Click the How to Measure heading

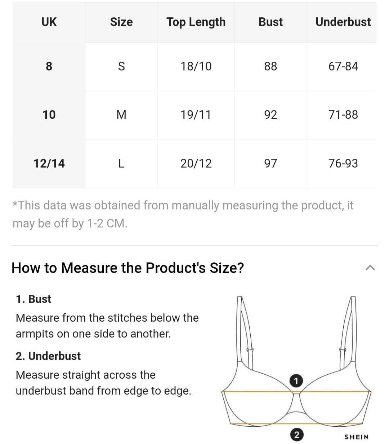click(x=128, y=268)
